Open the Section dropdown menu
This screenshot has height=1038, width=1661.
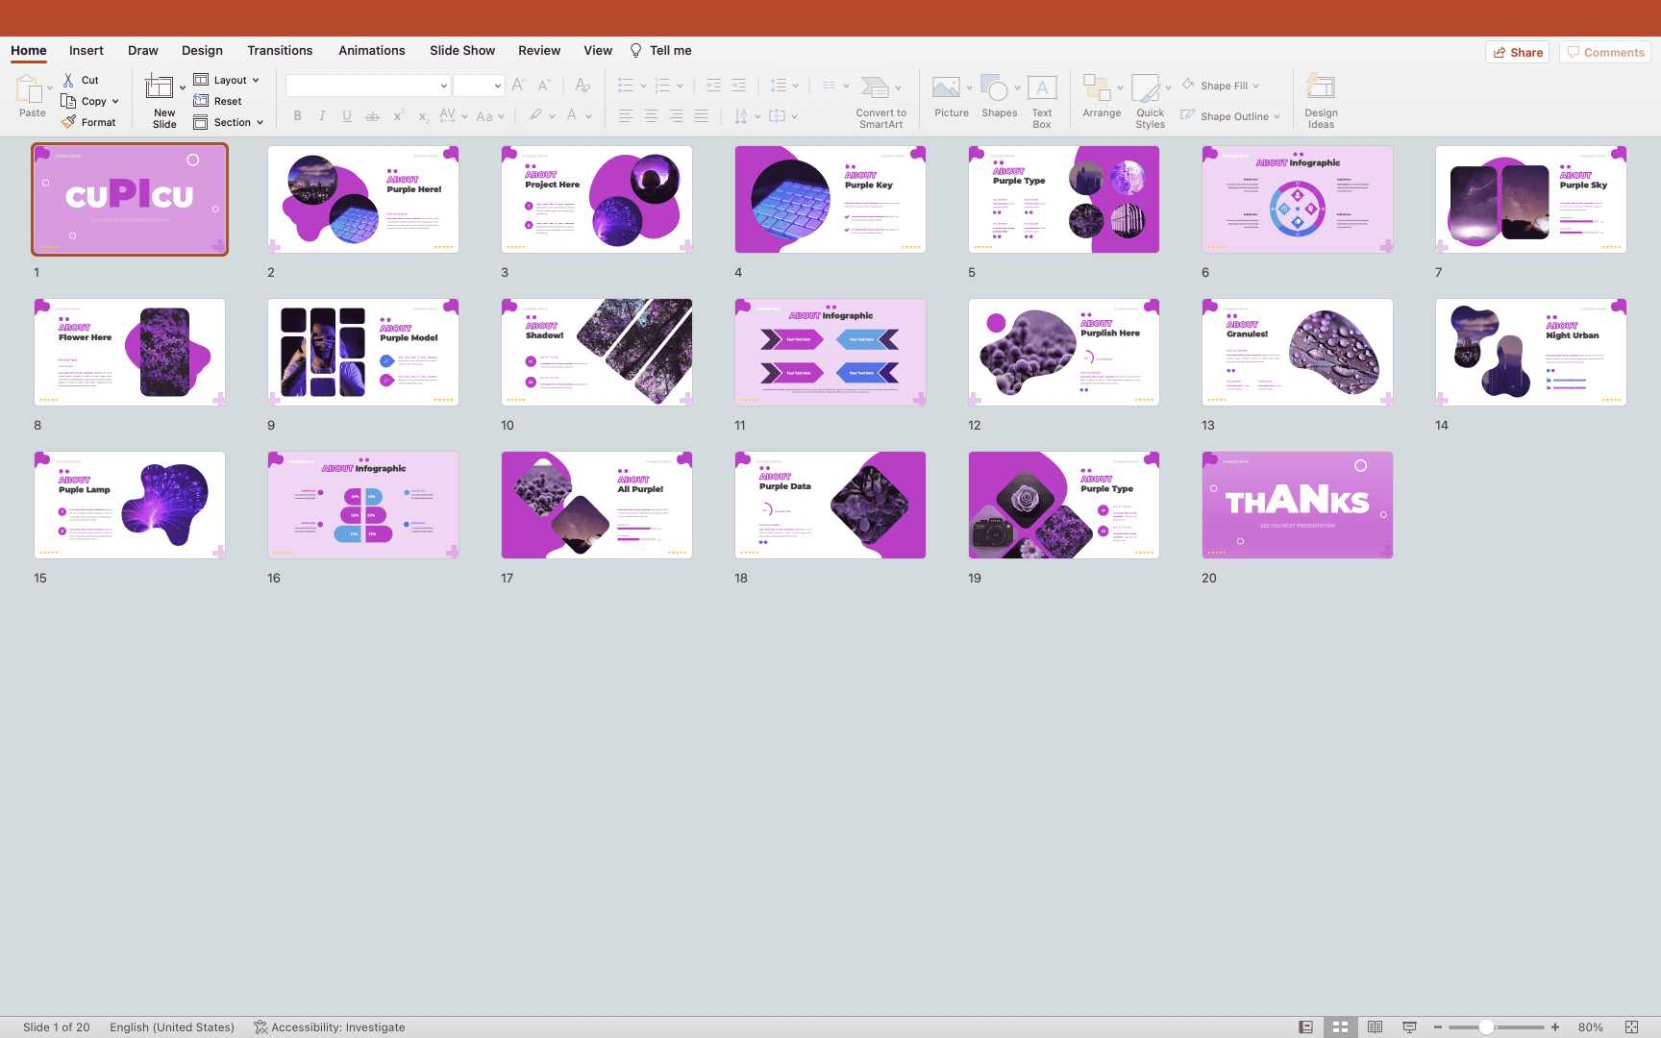(x=260, y=123)
